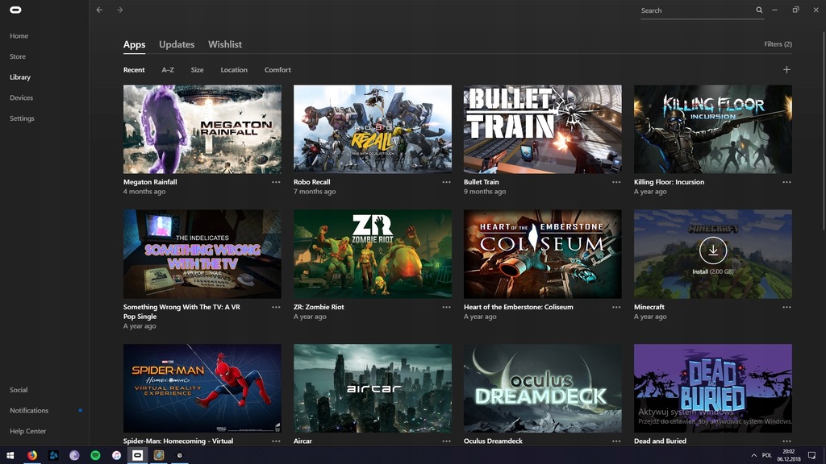Open the Spider-Man Homecoming cover image

(x=202, y=388)
